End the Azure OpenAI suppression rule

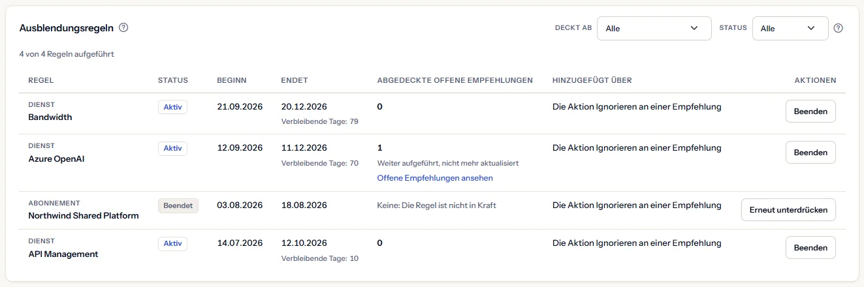810,153
